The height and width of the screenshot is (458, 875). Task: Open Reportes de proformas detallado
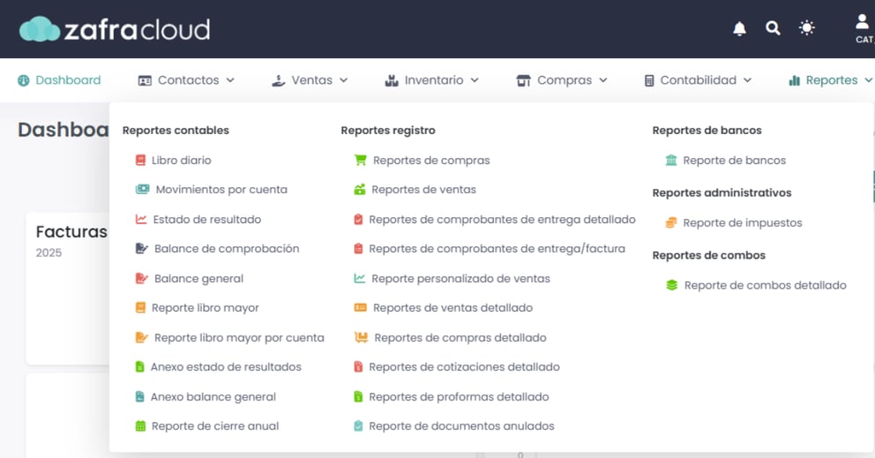(459, 396)
